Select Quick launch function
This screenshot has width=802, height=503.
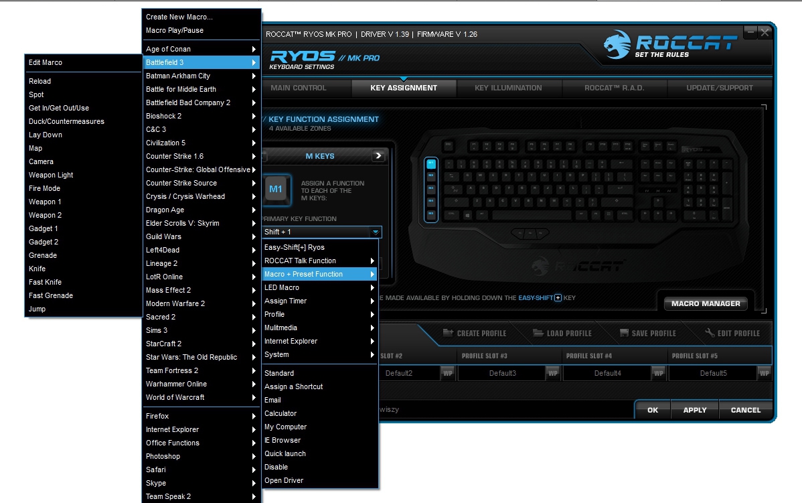320,453
